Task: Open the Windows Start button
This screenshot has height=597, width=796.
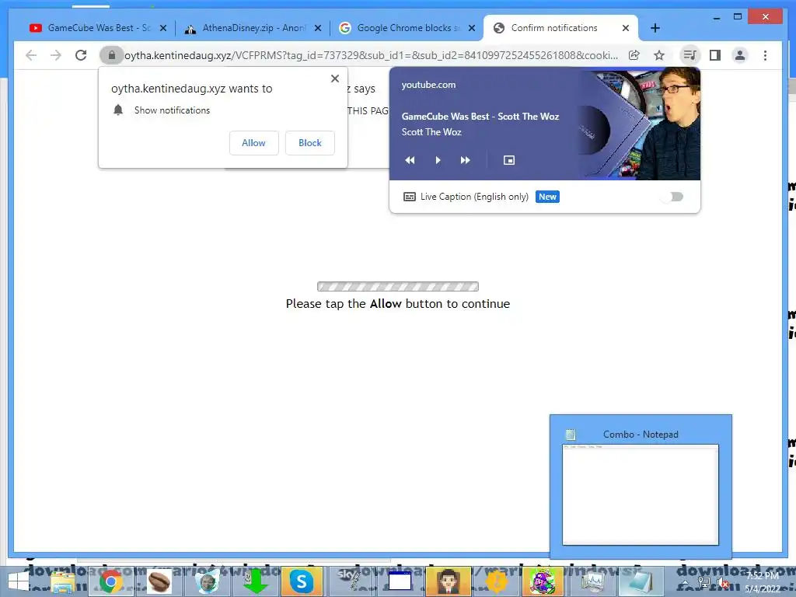Action: pos(19,581)
